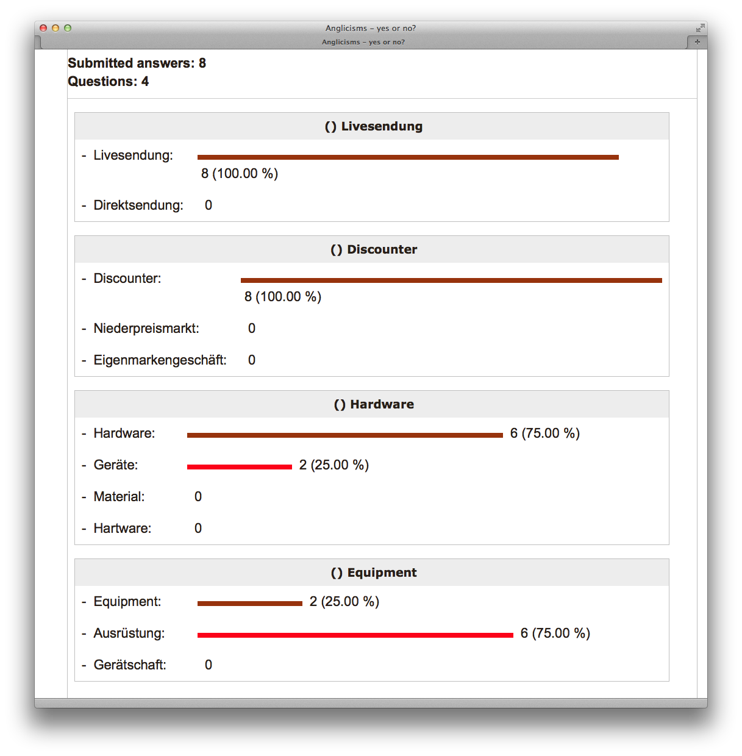The height and width of the screenshot is (756, 742).
Task: Click the Equipment 25% result bar
Action: [249, 604]
